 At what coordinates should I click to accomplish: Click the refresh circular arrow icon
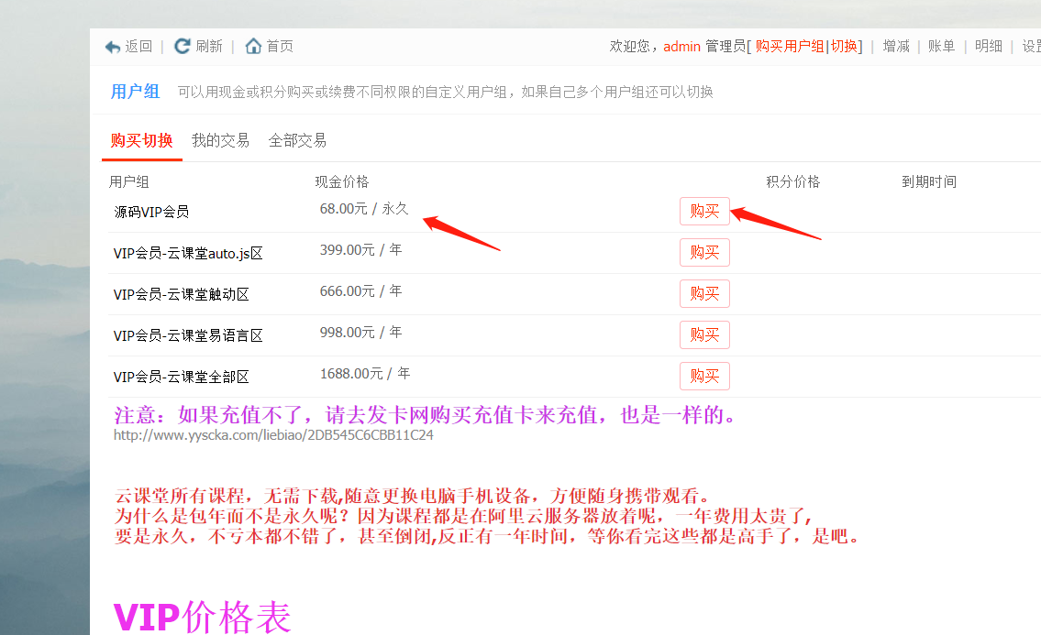182,46
